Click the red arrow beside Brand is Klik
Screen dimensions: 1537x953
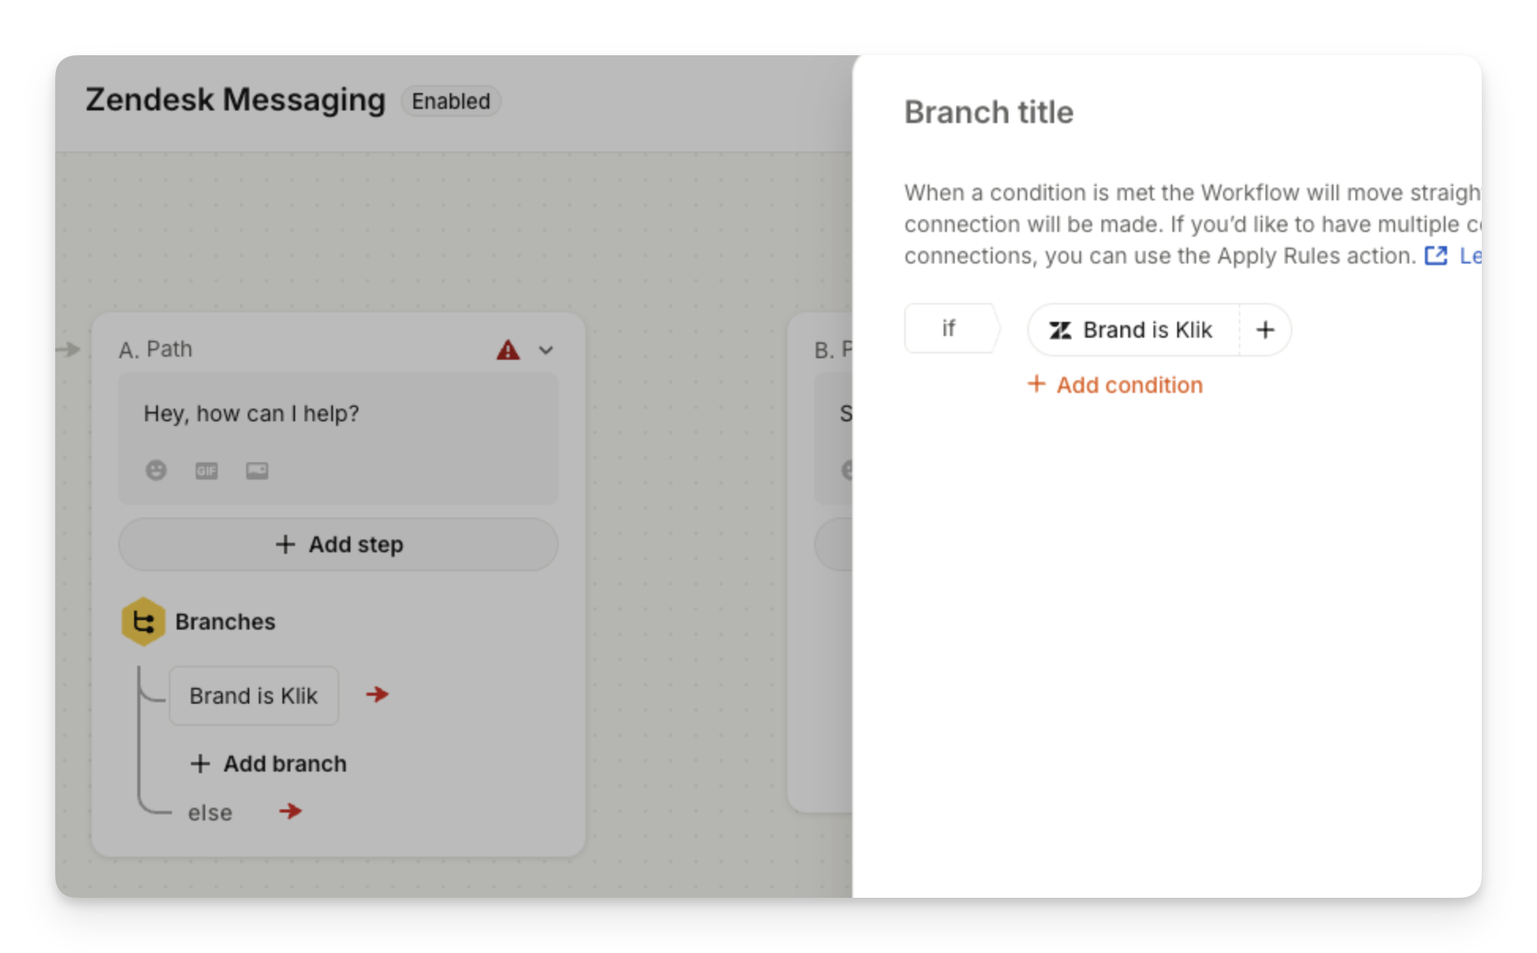click(377, 694)
